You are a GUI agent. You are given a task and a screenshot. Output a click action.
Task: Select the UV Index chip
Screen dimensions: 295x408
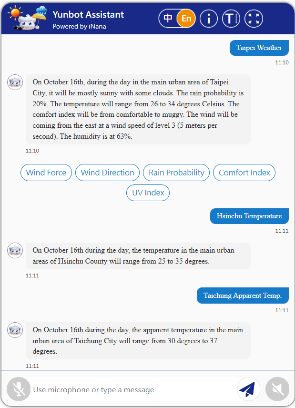click(148, 193)
